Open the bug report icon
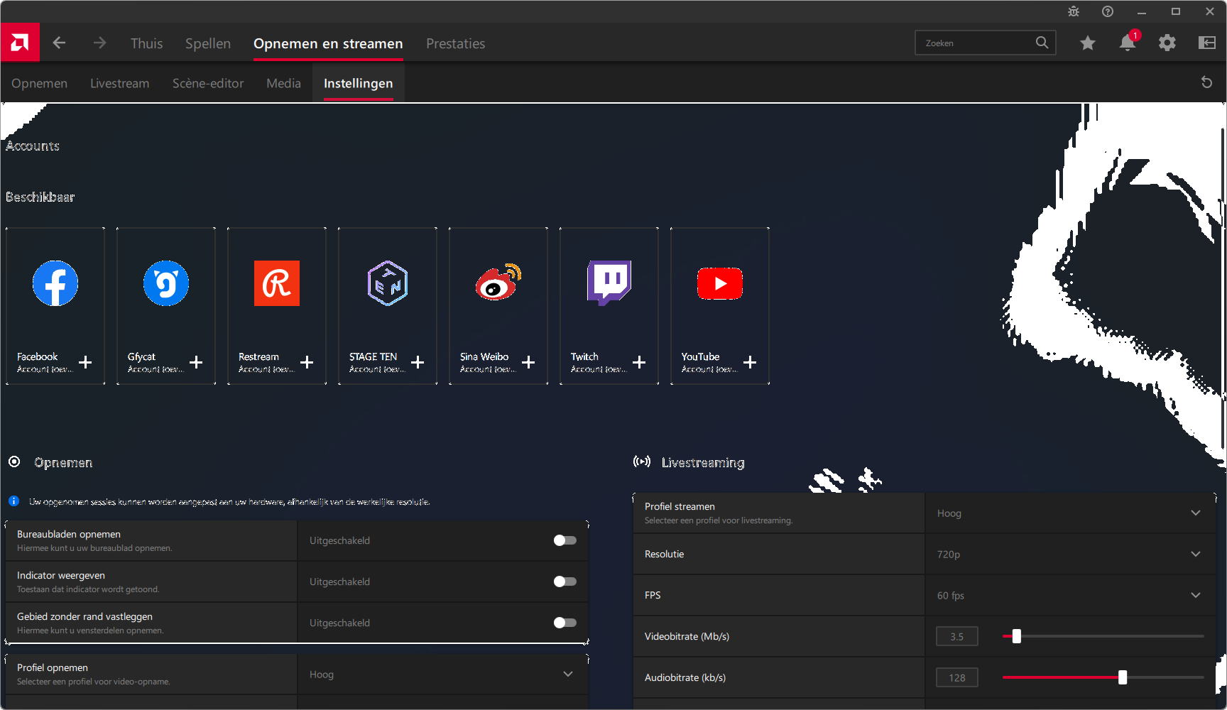Screen dimensions: 1227x710 click(x=1074, y=11)
